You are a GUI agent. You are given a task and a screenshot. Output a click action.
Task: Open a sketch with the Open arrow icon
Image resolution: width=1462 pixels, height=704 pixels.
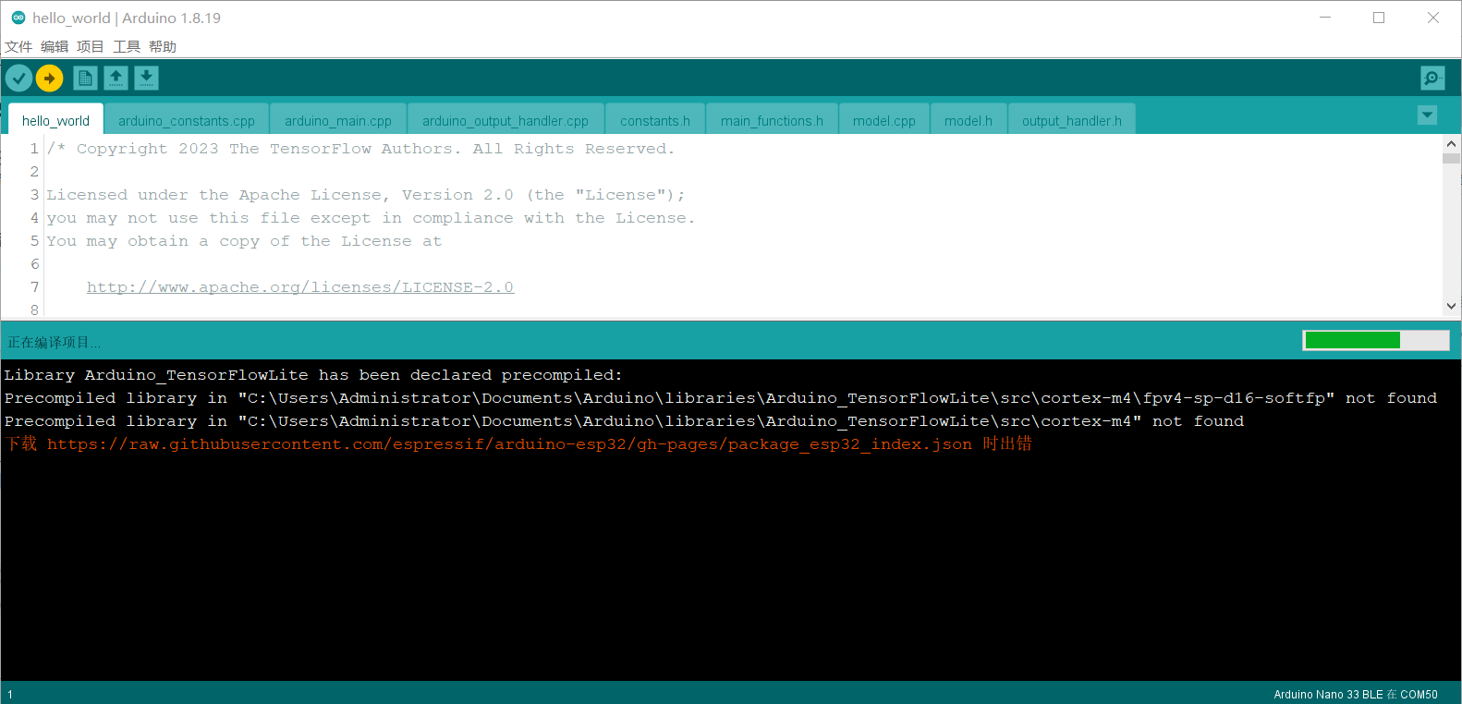pos(116,79)
